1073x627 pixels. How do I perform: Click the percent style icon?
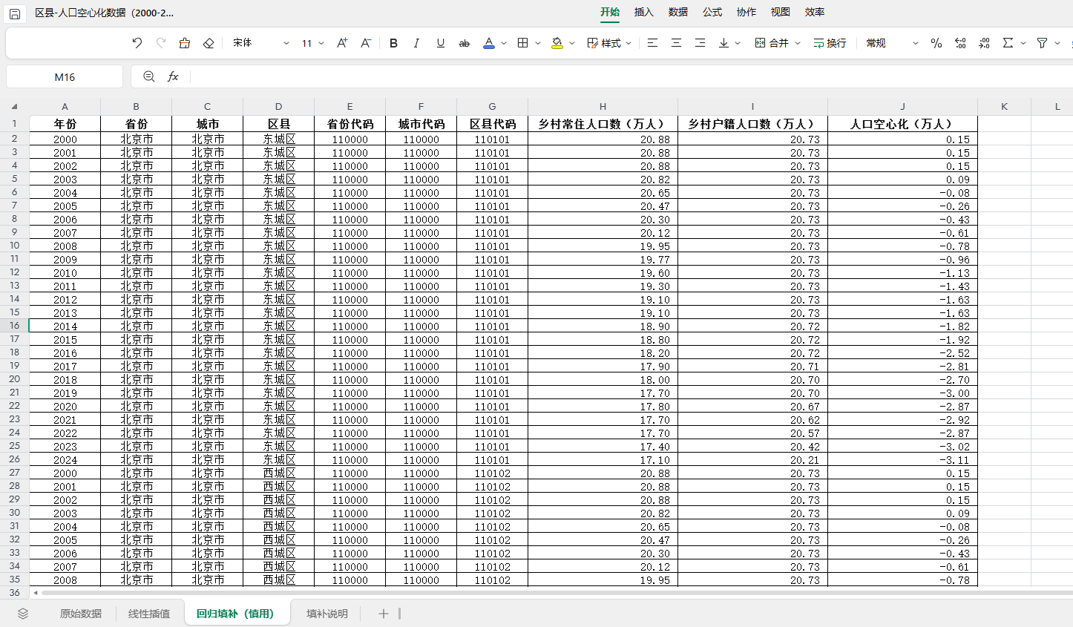(936, 43)
